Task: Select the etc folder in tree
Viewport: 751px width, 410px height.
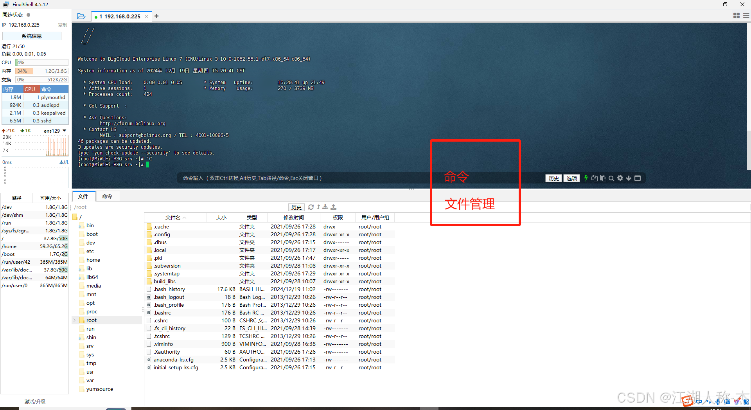Action: click(90, 251)
